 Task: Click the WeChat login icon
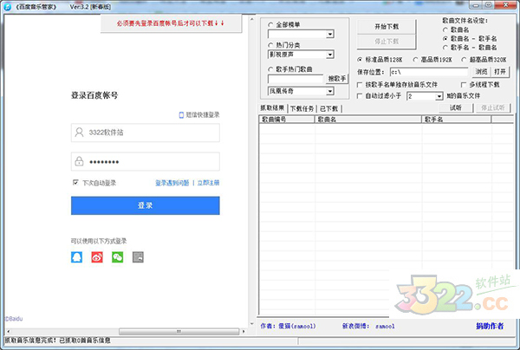click(x=117, y=256)
